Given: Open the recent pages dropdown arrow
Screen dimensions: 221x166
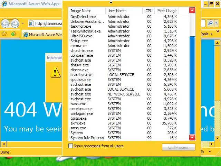Looking at the screenshot, I should tap(22, 24).
